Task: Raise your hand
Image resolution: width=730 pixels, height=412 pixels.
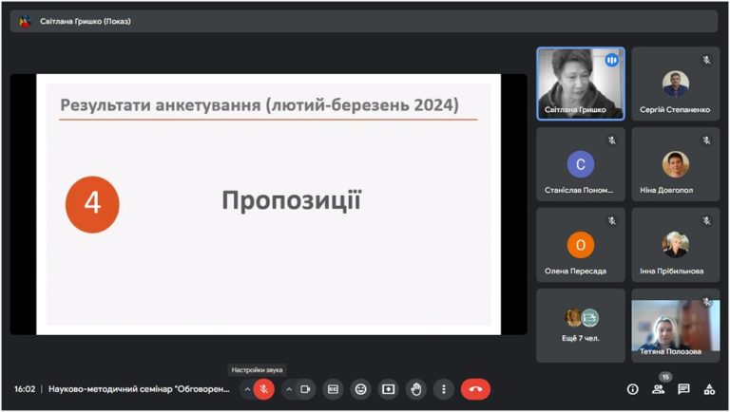Action: [x=415, y=389]
